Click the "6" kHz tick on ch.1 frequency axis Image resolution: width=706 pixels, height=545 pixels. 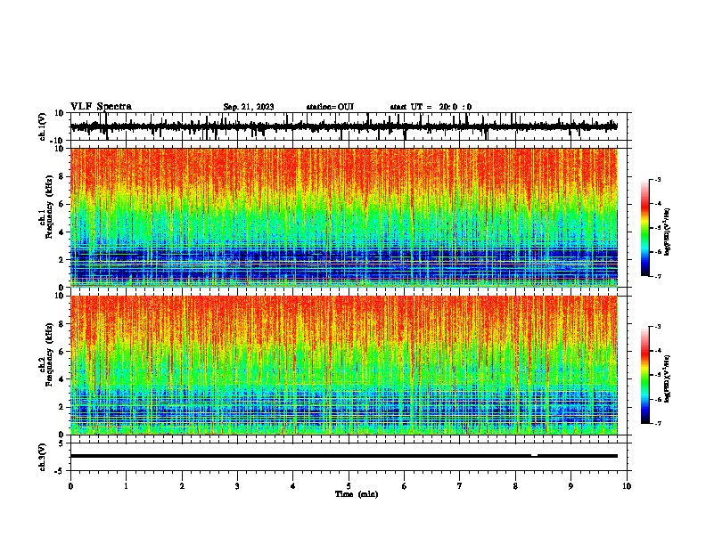click(x=62, y=205)
